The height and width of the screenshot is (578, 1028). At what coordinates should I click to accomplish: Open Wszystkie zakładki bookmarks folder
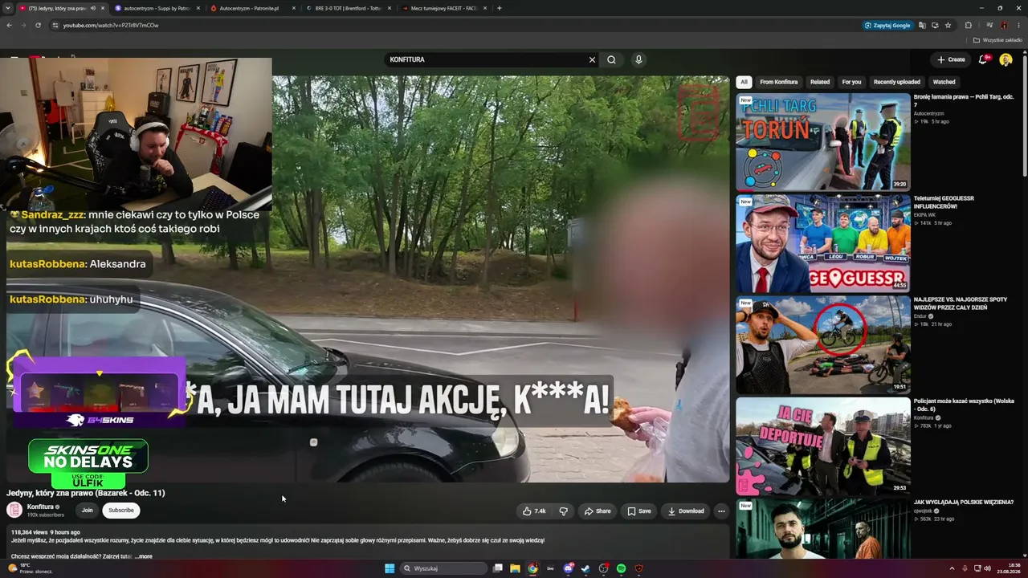tap(998, 40)
